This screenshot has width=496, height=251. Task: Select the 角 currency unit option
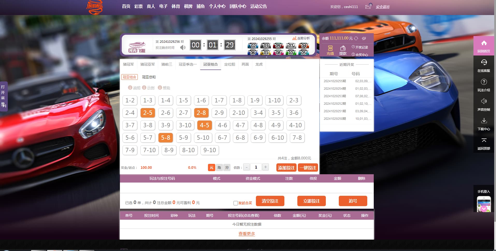(219, 168)
